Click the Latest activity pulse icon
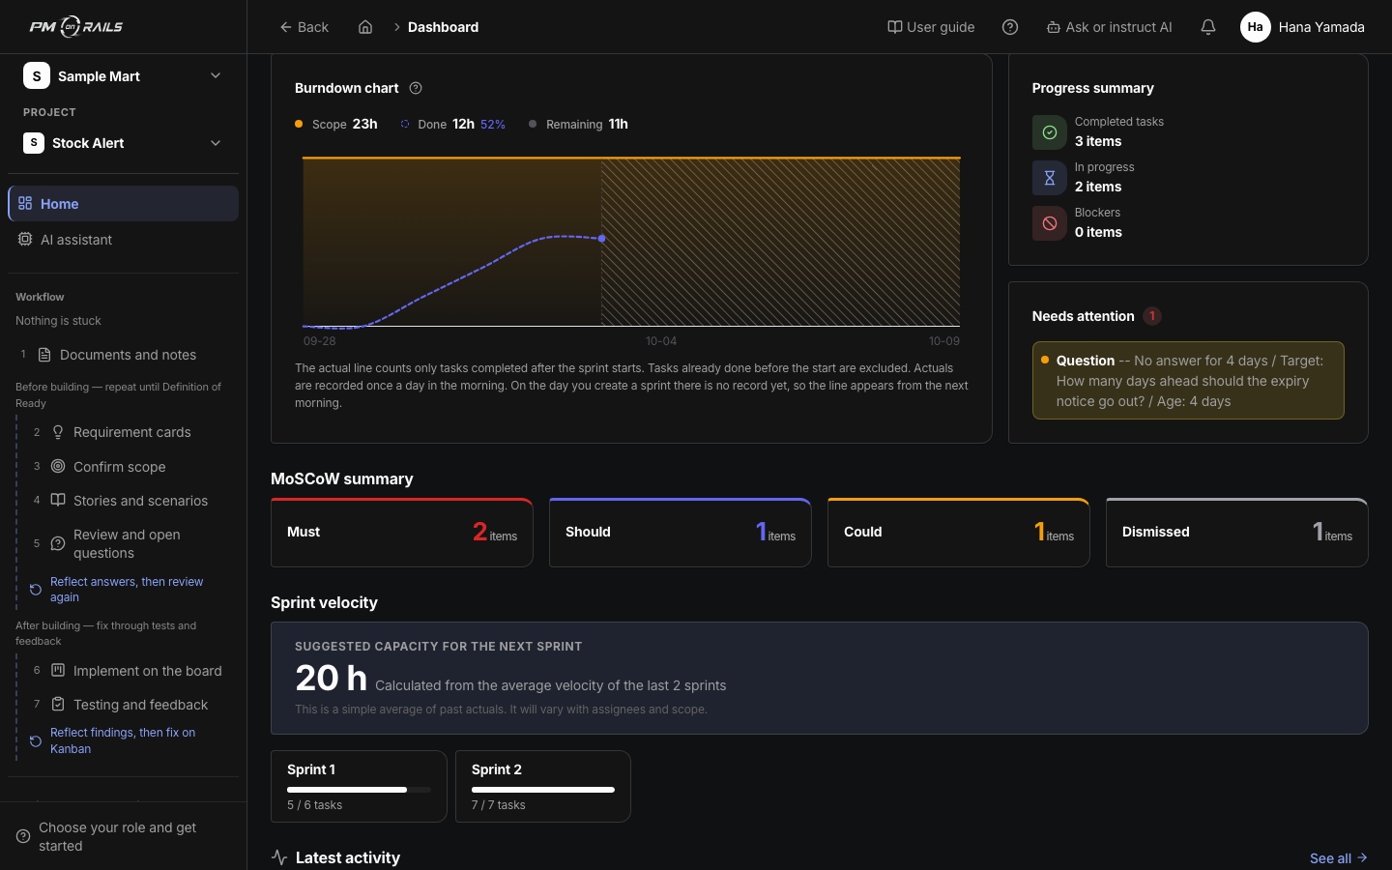The height and width of the screenshot is (870, 1392). pyautogui.click(x=279, y=857)
